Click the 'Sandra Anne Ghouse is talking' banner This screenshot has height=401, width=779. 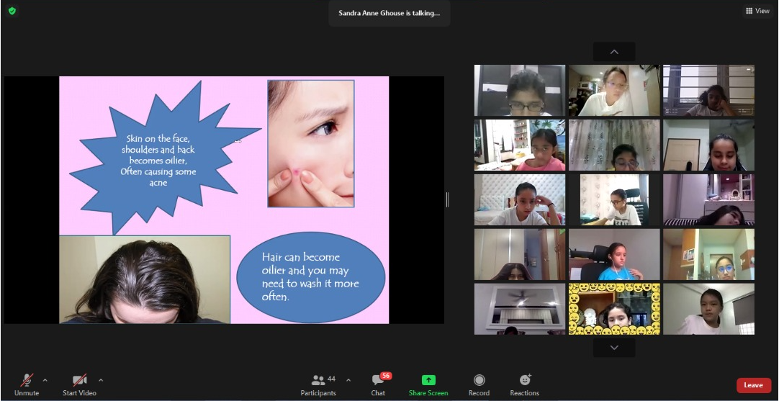tap(389, 13)
